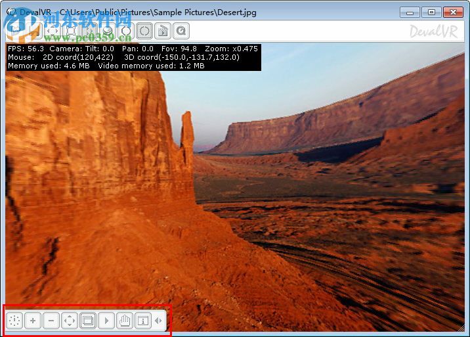Zoom in with the plus button
Image resolution: width=470 pixels, height=337 pixels.
33,321
